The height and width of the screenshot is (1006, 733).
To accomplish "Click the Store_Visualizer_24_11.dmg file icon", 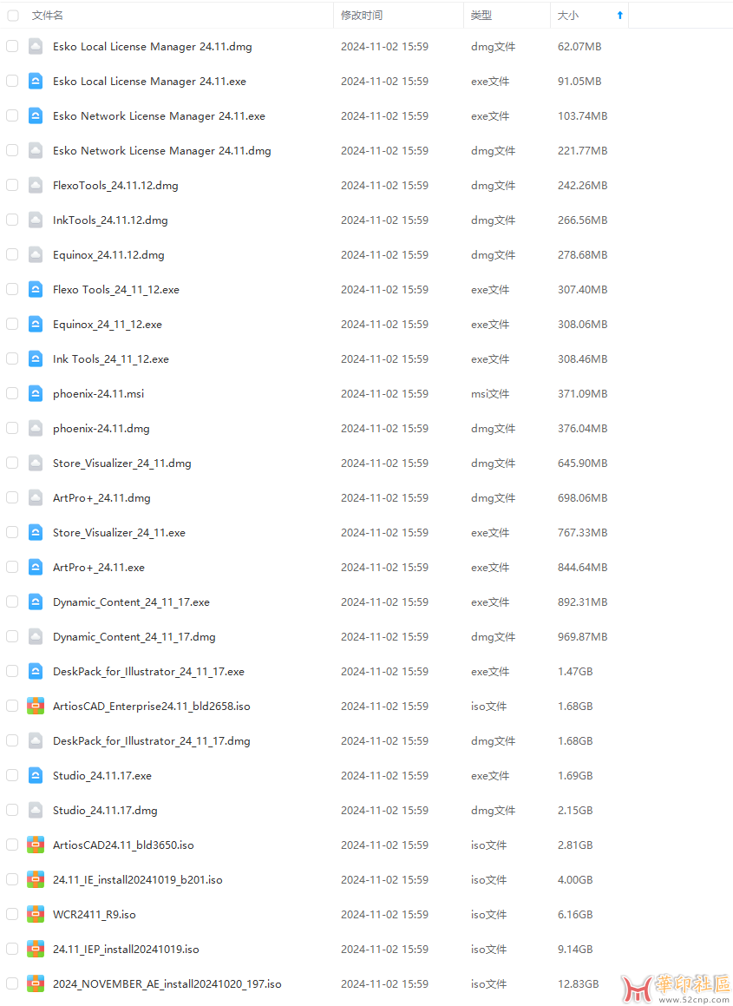I will click(x=36, y=463).
